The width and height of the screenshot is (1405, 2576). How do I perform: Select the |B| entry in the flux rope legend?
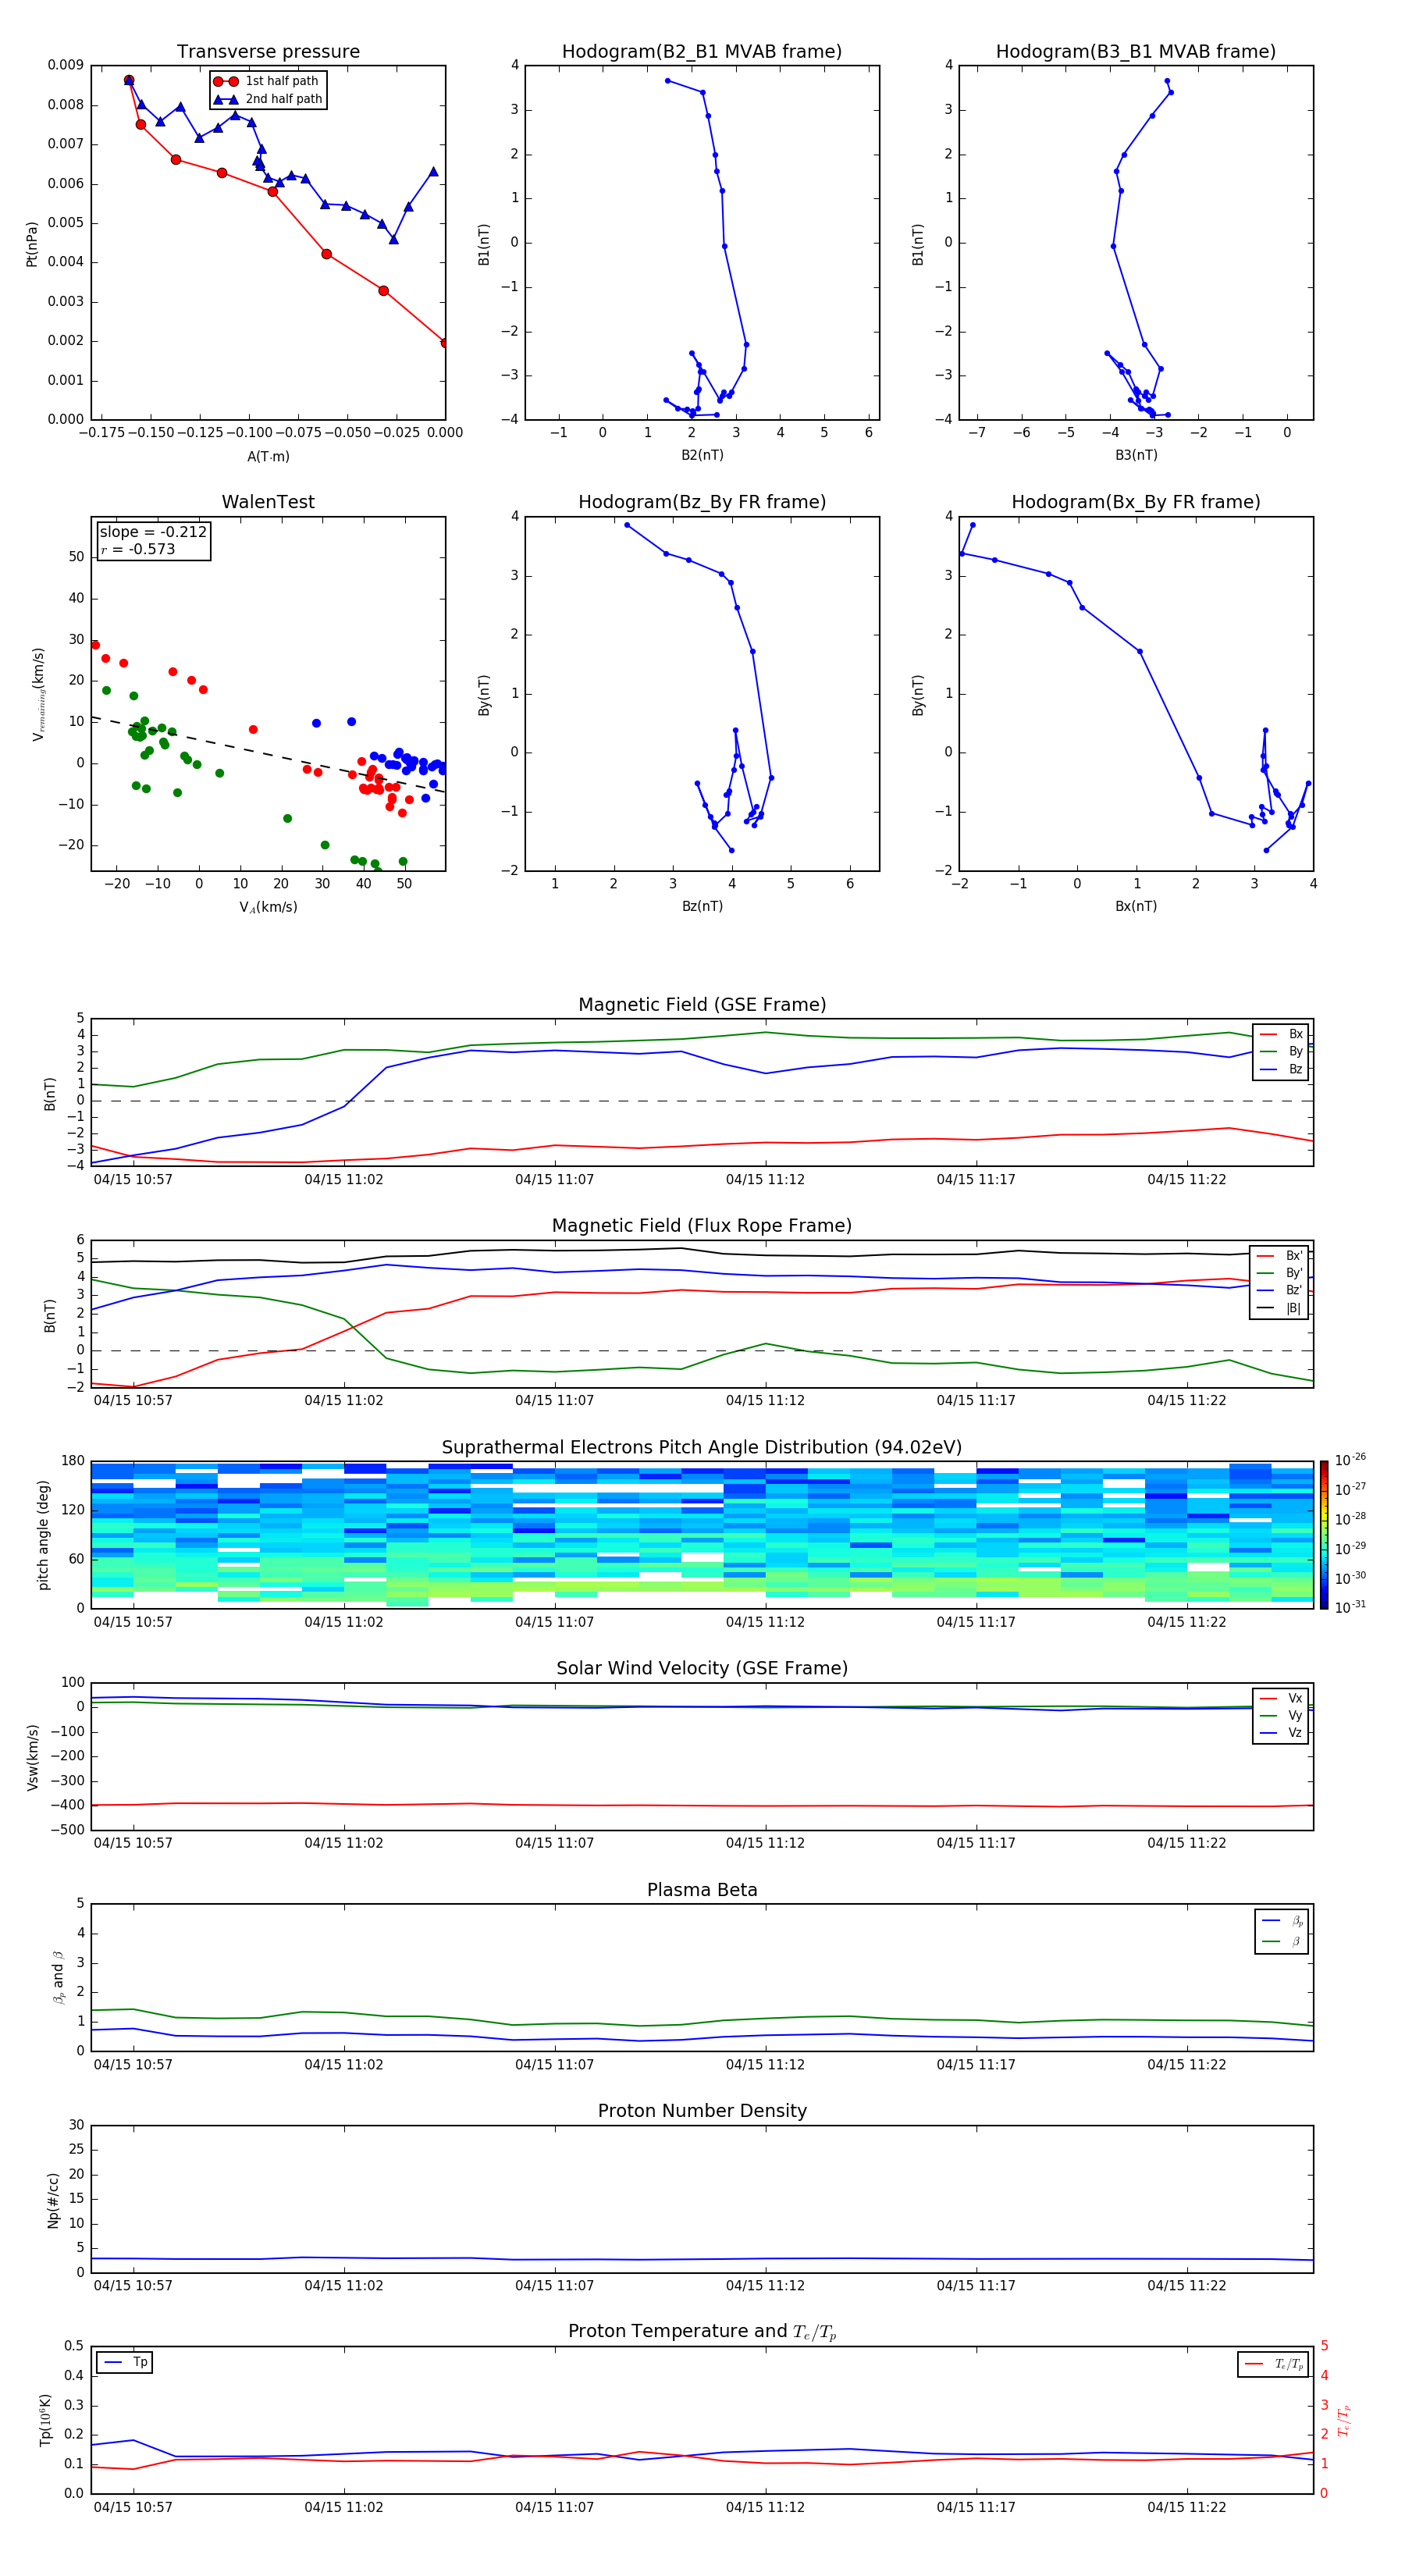click(x=1280, y=1308)
